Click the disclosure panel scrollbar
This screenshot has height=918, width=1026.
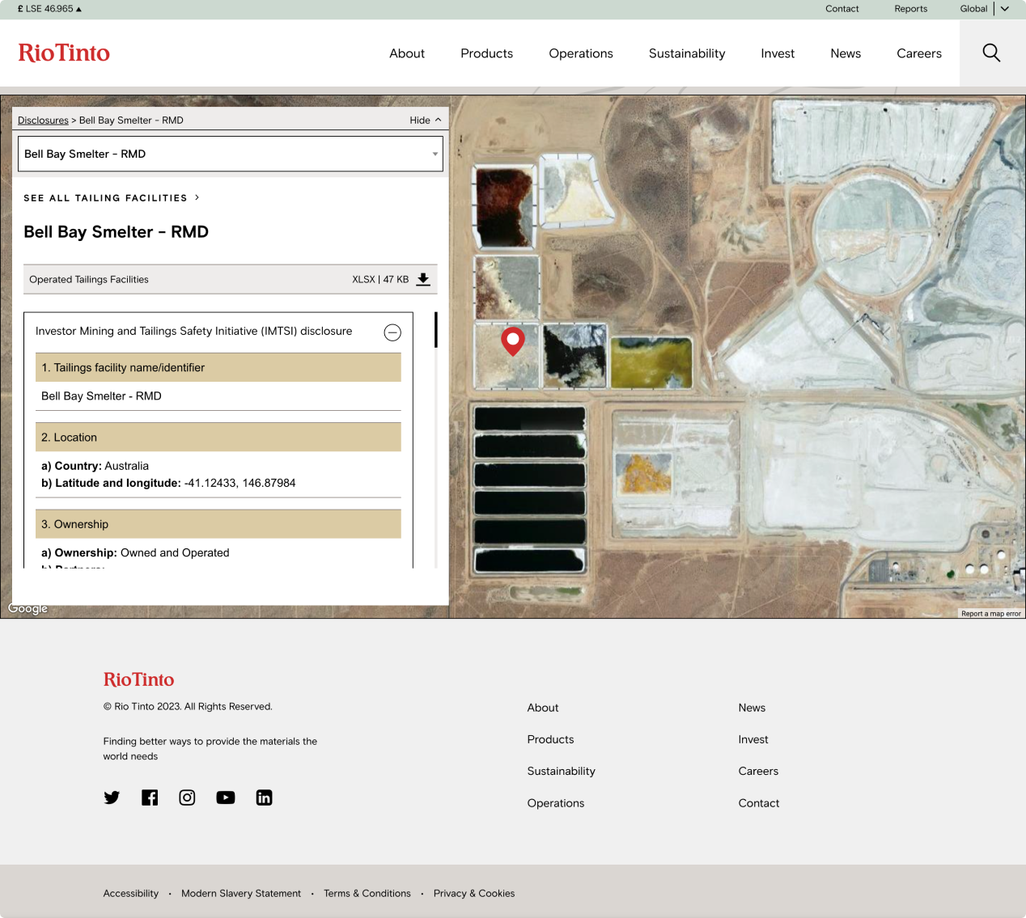436,331
